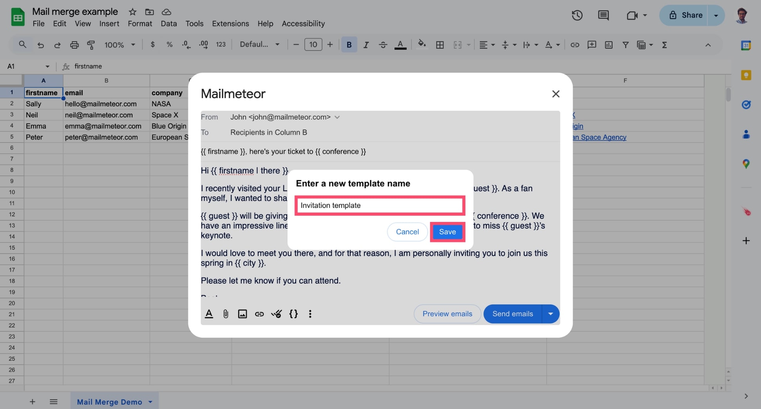The image size is (761, 409).
Task: Increase the font size
Action: point(330,45)
